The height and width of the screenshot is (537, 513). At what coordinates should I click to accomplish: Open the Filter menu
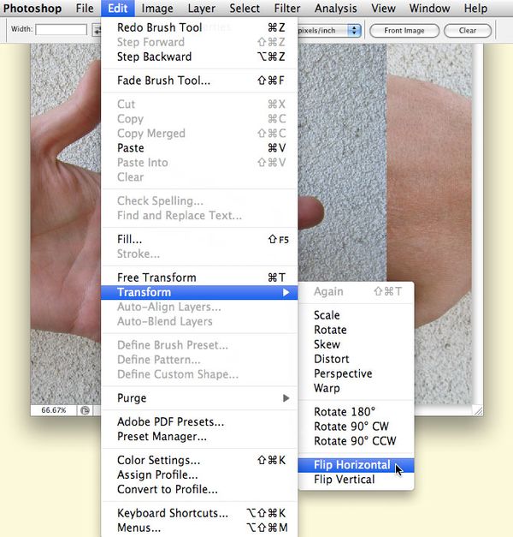click(x=287, y=9)
